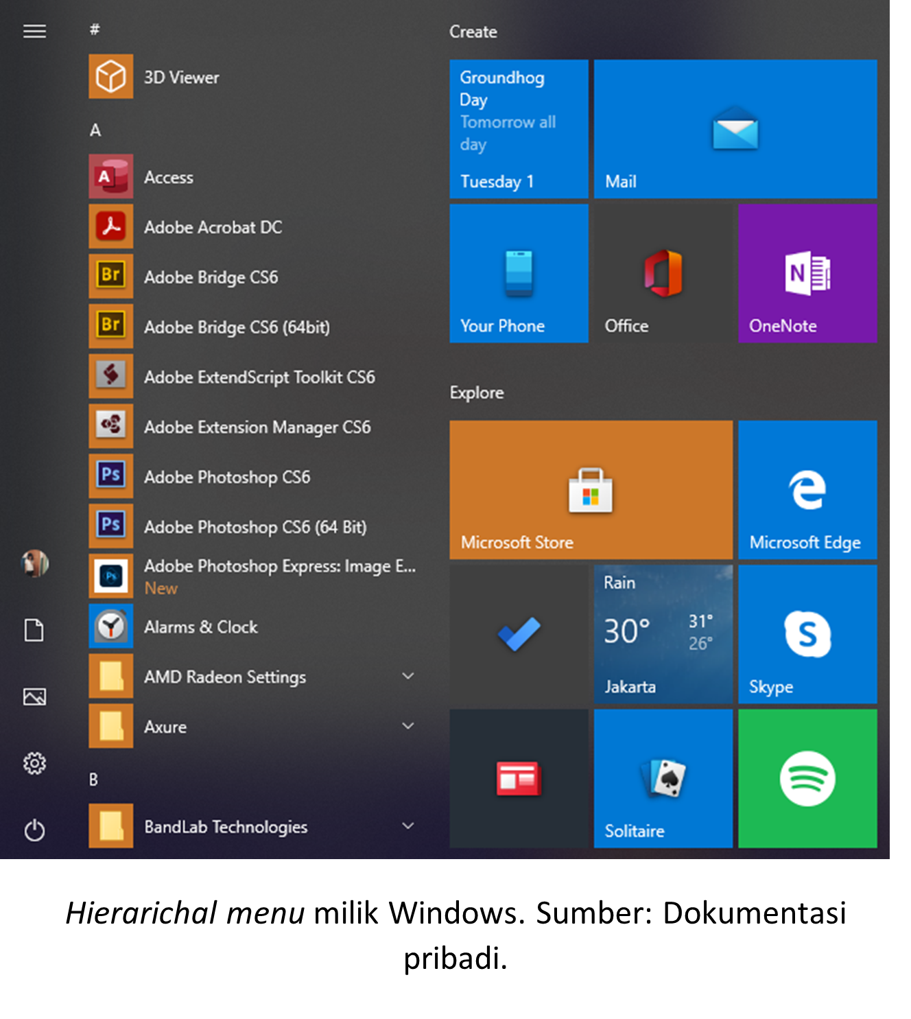Viewport: 911px width, 1019px height.
Task: Click the Axure folder icon
Action: pos(110,726)
